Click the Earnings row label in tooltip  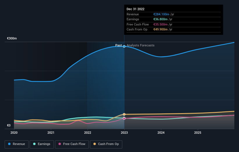coord(133,19)
